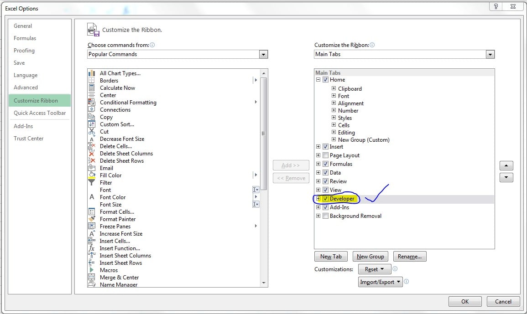Click the Connections command icon
The image size is (527, 314).
(x=91, y=109)
